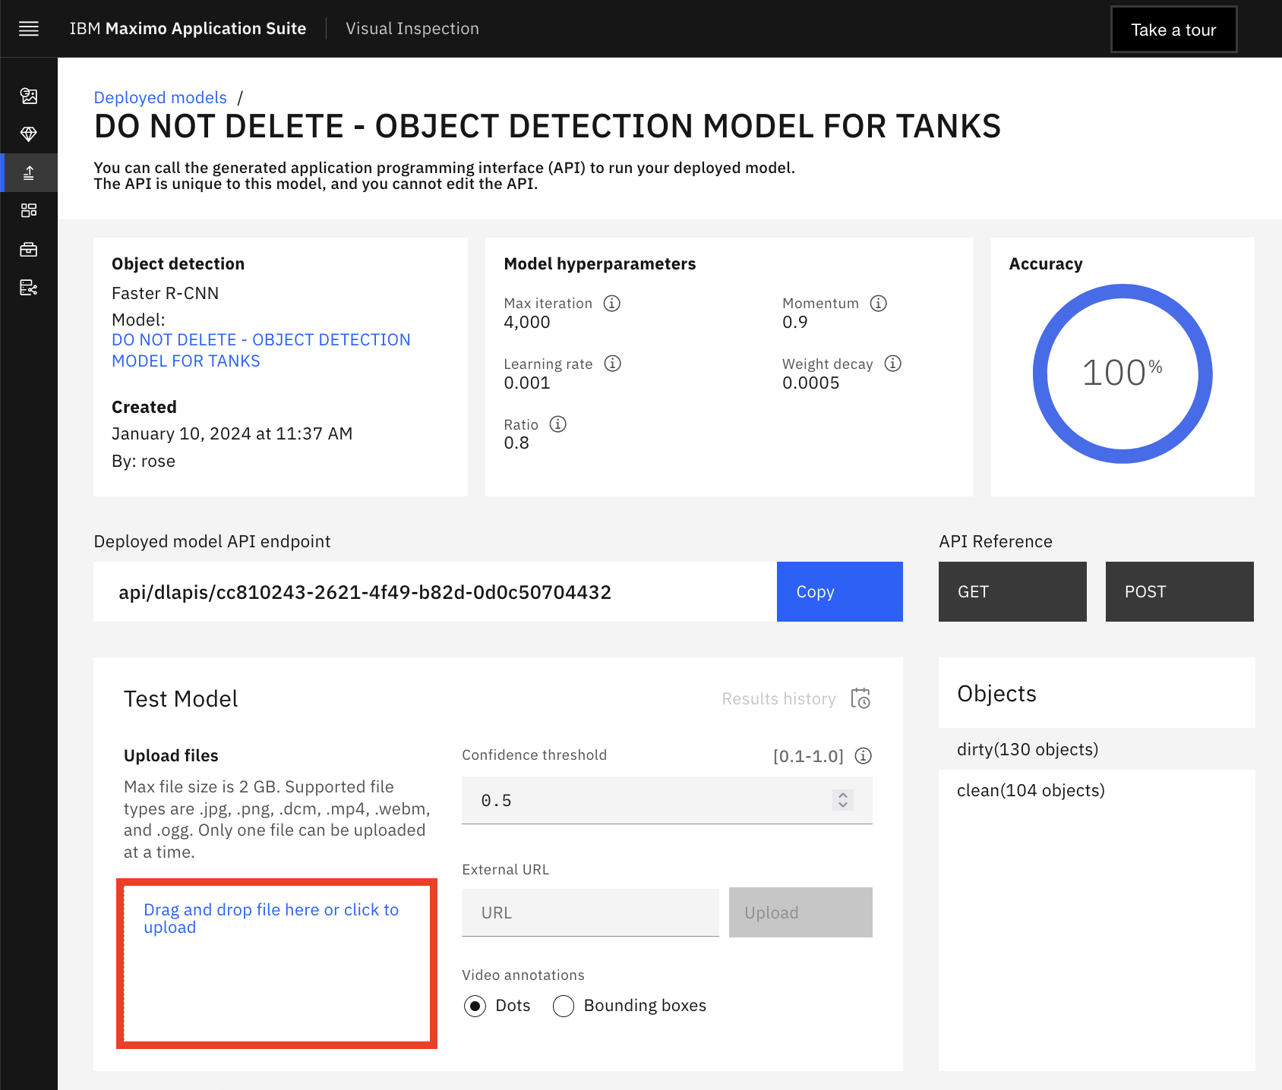
Task: Click the Take a tour button
Action: (1173, 30)
